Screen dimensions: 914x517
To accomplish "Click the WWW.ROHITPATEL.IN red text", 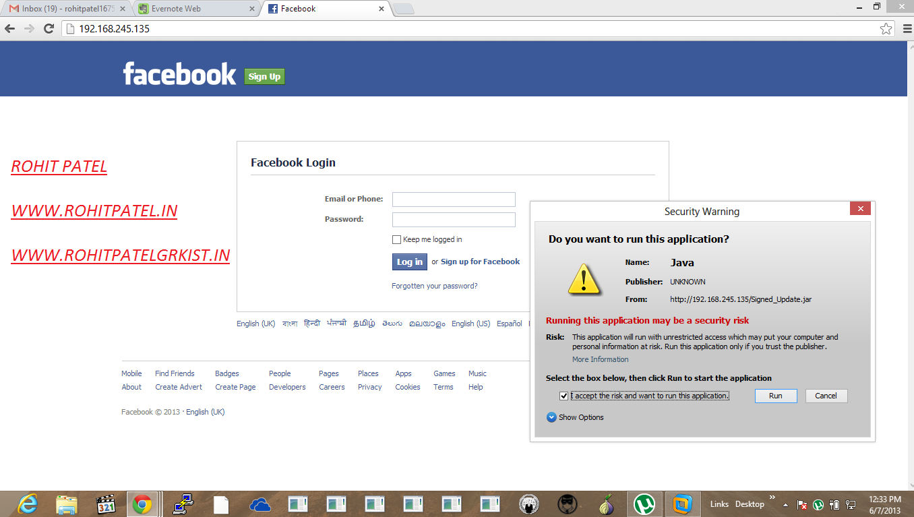I will [94, 211].
